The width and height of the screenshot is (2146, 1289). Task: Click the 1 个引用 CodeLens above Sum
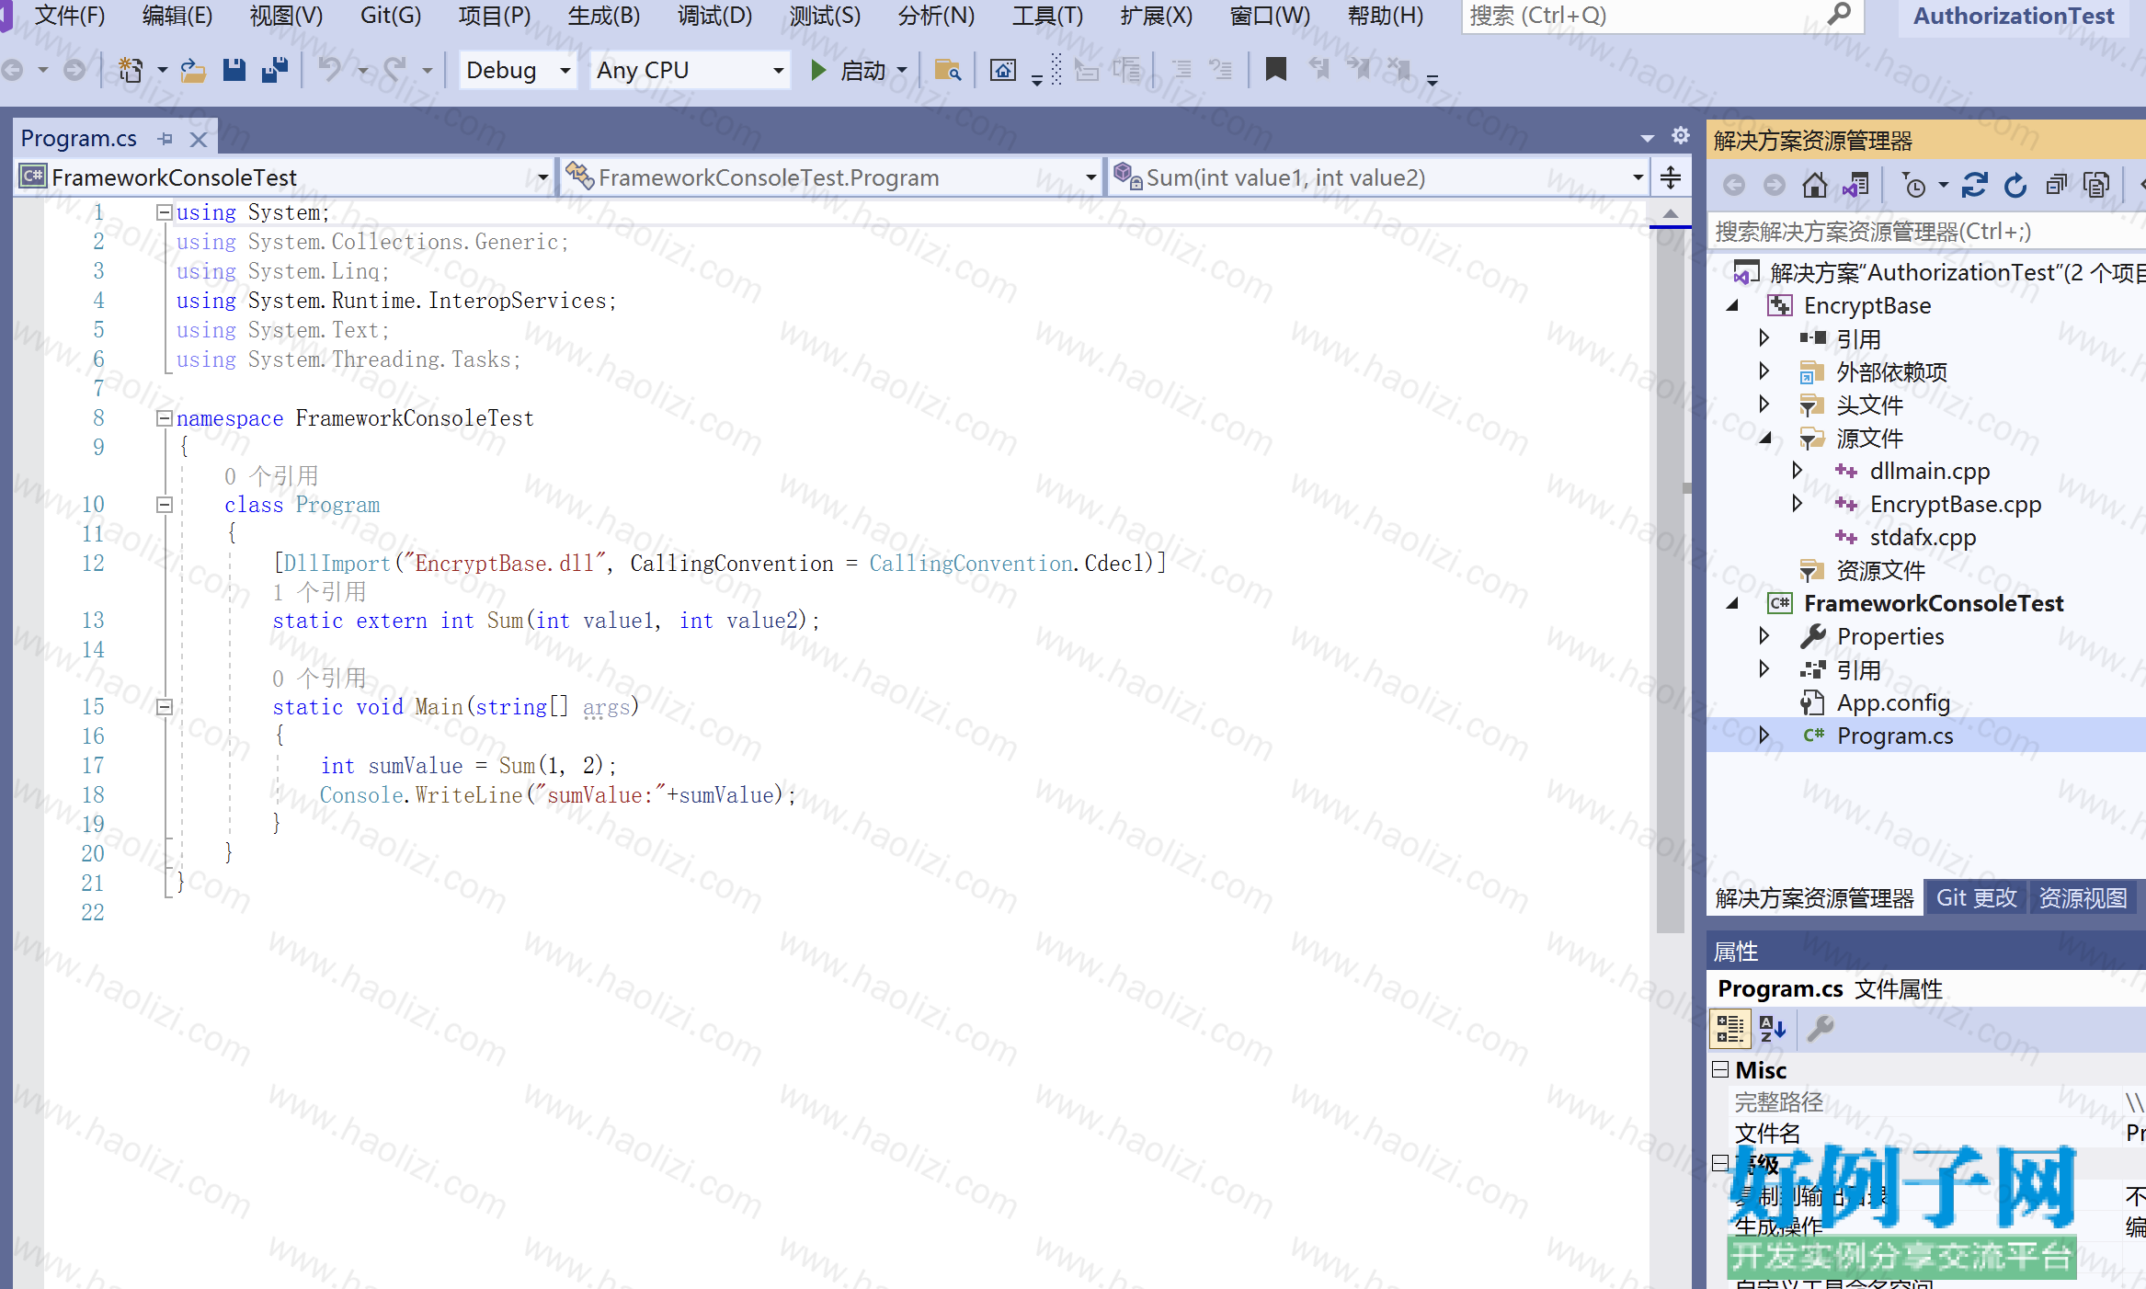point(319,592)
